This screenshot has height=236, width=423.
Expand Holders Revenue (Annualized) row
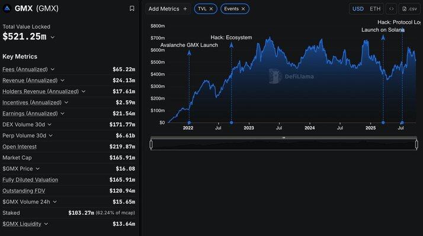tap(84, 91)
